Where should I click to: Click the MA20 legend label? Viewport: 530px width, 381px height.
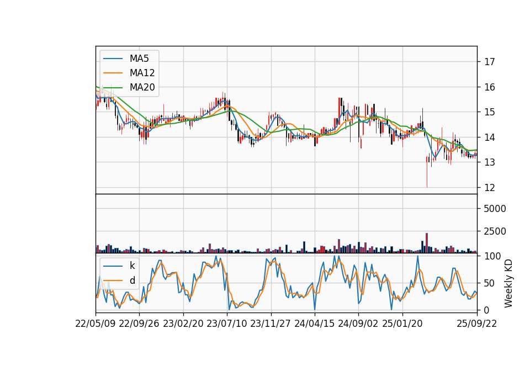coord(142,87)
